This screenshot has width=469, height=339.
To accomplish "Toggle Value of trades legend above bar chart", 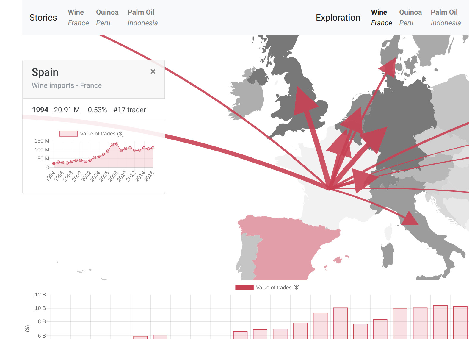I will [267, 288].
